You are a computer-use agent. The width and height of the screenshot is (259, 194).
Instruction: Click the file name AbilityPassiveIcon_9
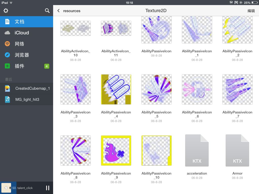[x=116, y=175]
